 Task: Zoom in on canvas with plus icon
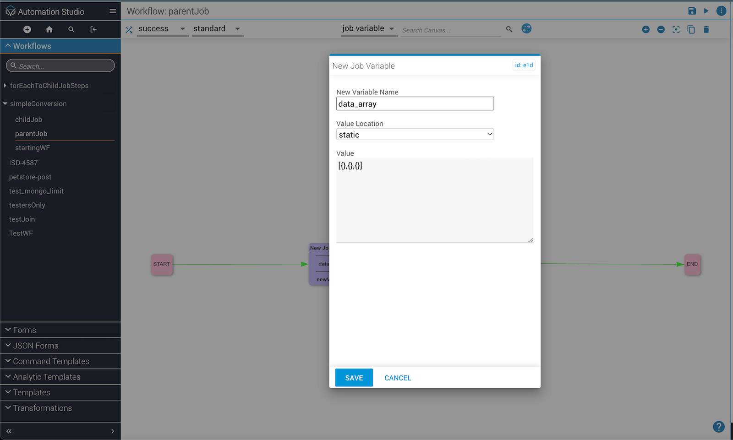click(645, 30)
